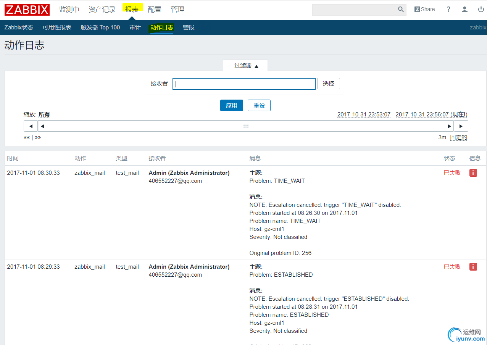The width and height of the screenshot is (487, 345).
Task: Click the logout power icon
Action: click(x=481, y=10)
